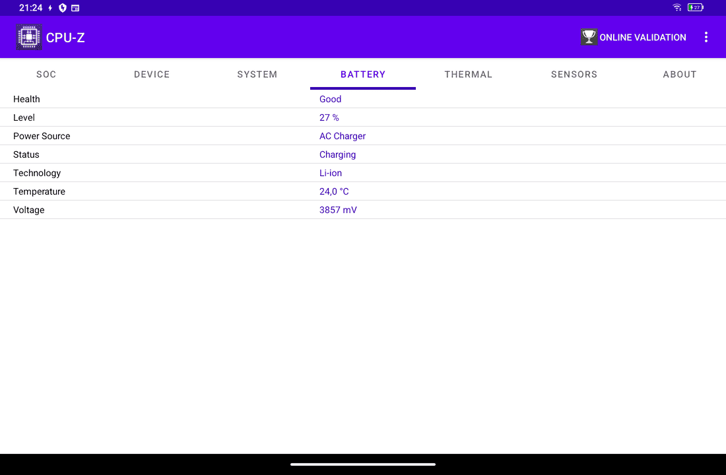This screenshot has height=475, width=726.
Task: Show the THERMAL tab
Action: point(469,75)
